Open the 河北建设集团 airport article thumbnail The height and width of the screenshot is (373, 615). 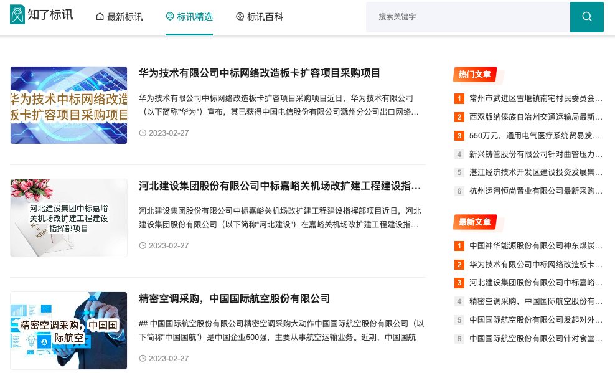tap(68, 218)
